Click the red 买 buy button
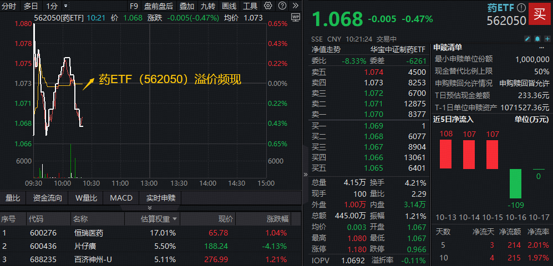 539,13
